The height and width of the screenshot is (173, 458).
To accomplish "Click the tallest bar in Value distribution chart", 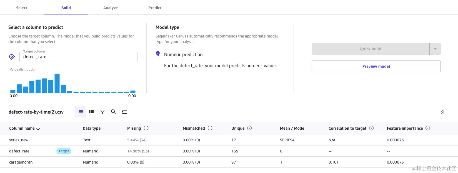I will [x=57, y=83].
